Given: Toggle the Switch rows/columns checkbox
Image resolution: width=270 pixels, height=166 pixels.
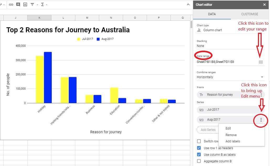Looking at the screenshot, I should pyautogui.click(x=199, y=141).
